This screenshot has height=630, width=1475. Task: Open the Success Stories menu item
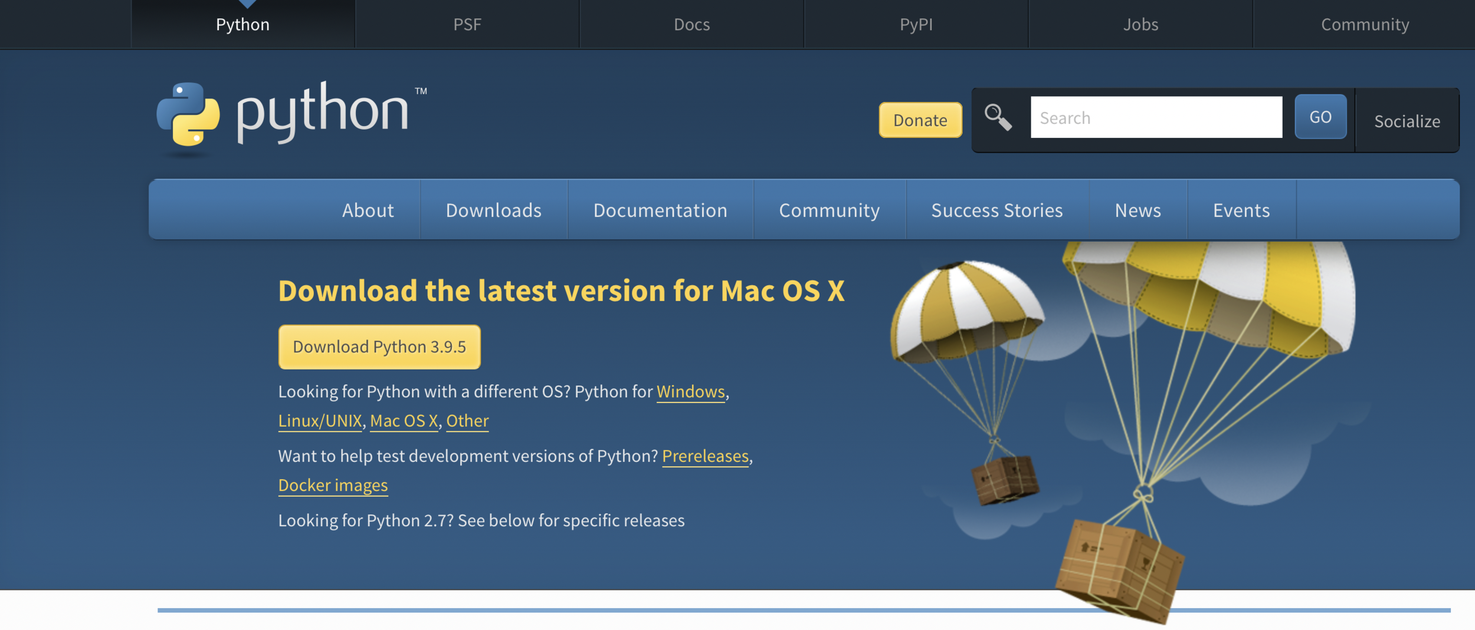[997, 210]
